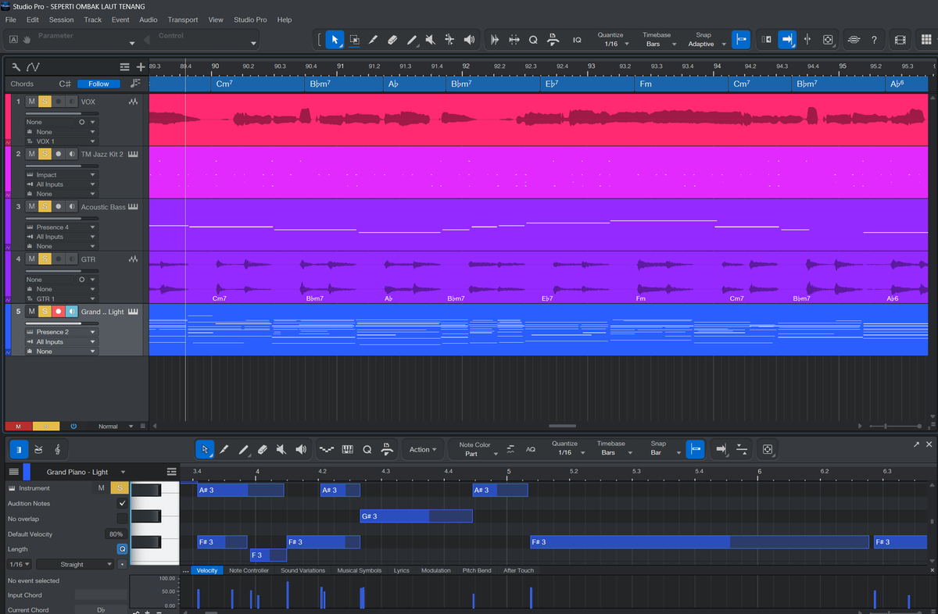The width and height of the screenshot is (938, 614).
Task: Open track options wrench icon
Action: (16, 67)
